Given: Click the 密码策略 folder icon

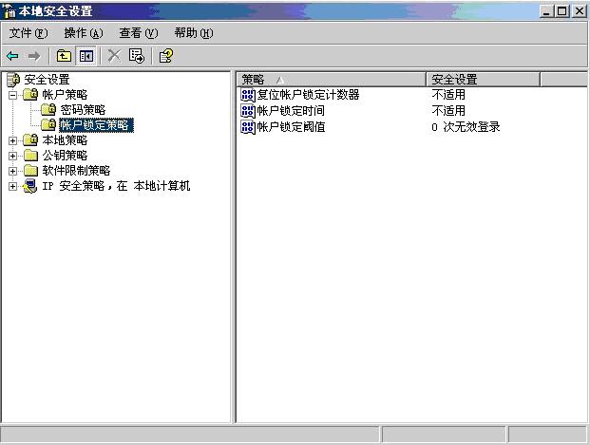Looking at the screenshot, I should 48,109.
